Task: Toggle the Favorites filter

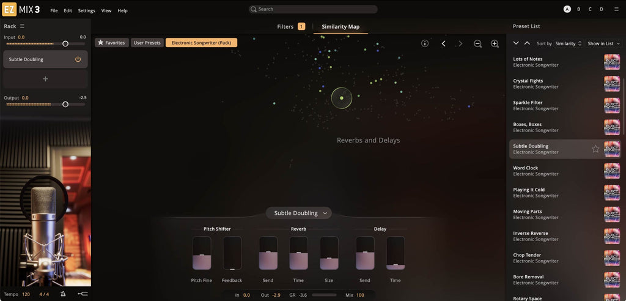Action: (112, 43)
